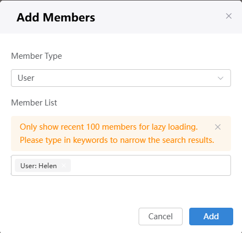Viewport: 242px width, 233px height.
Task: Remove the User: Helen tag
Action: (64, 165)
